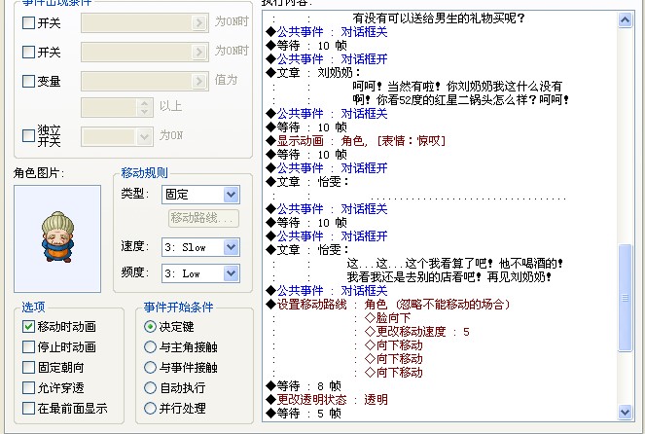The height and width of the screenshot is (434, 645).
Task: Select 与主角接触 start condition
Action: 150,346
